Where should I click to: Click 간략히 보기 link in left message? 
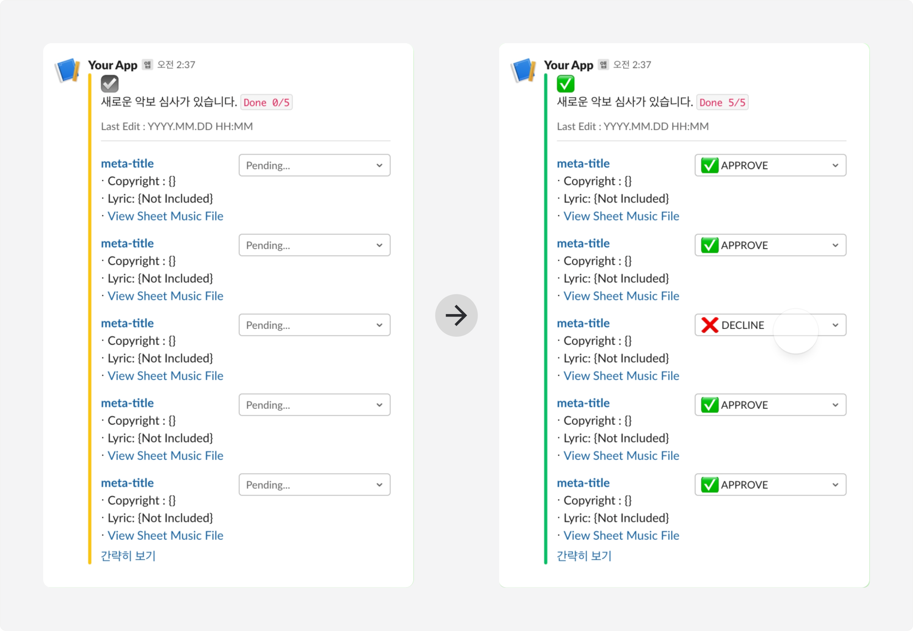[x=128, y=556]
